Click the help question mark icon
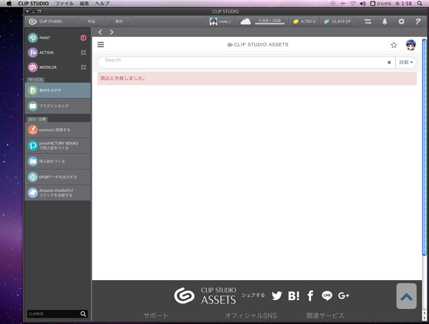 [418, 22]
